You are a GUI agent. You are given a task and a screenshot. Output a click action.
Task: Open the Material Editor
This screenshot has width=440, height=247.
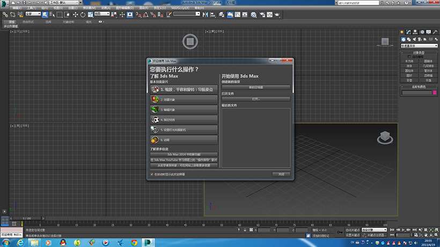click(254, 14)
